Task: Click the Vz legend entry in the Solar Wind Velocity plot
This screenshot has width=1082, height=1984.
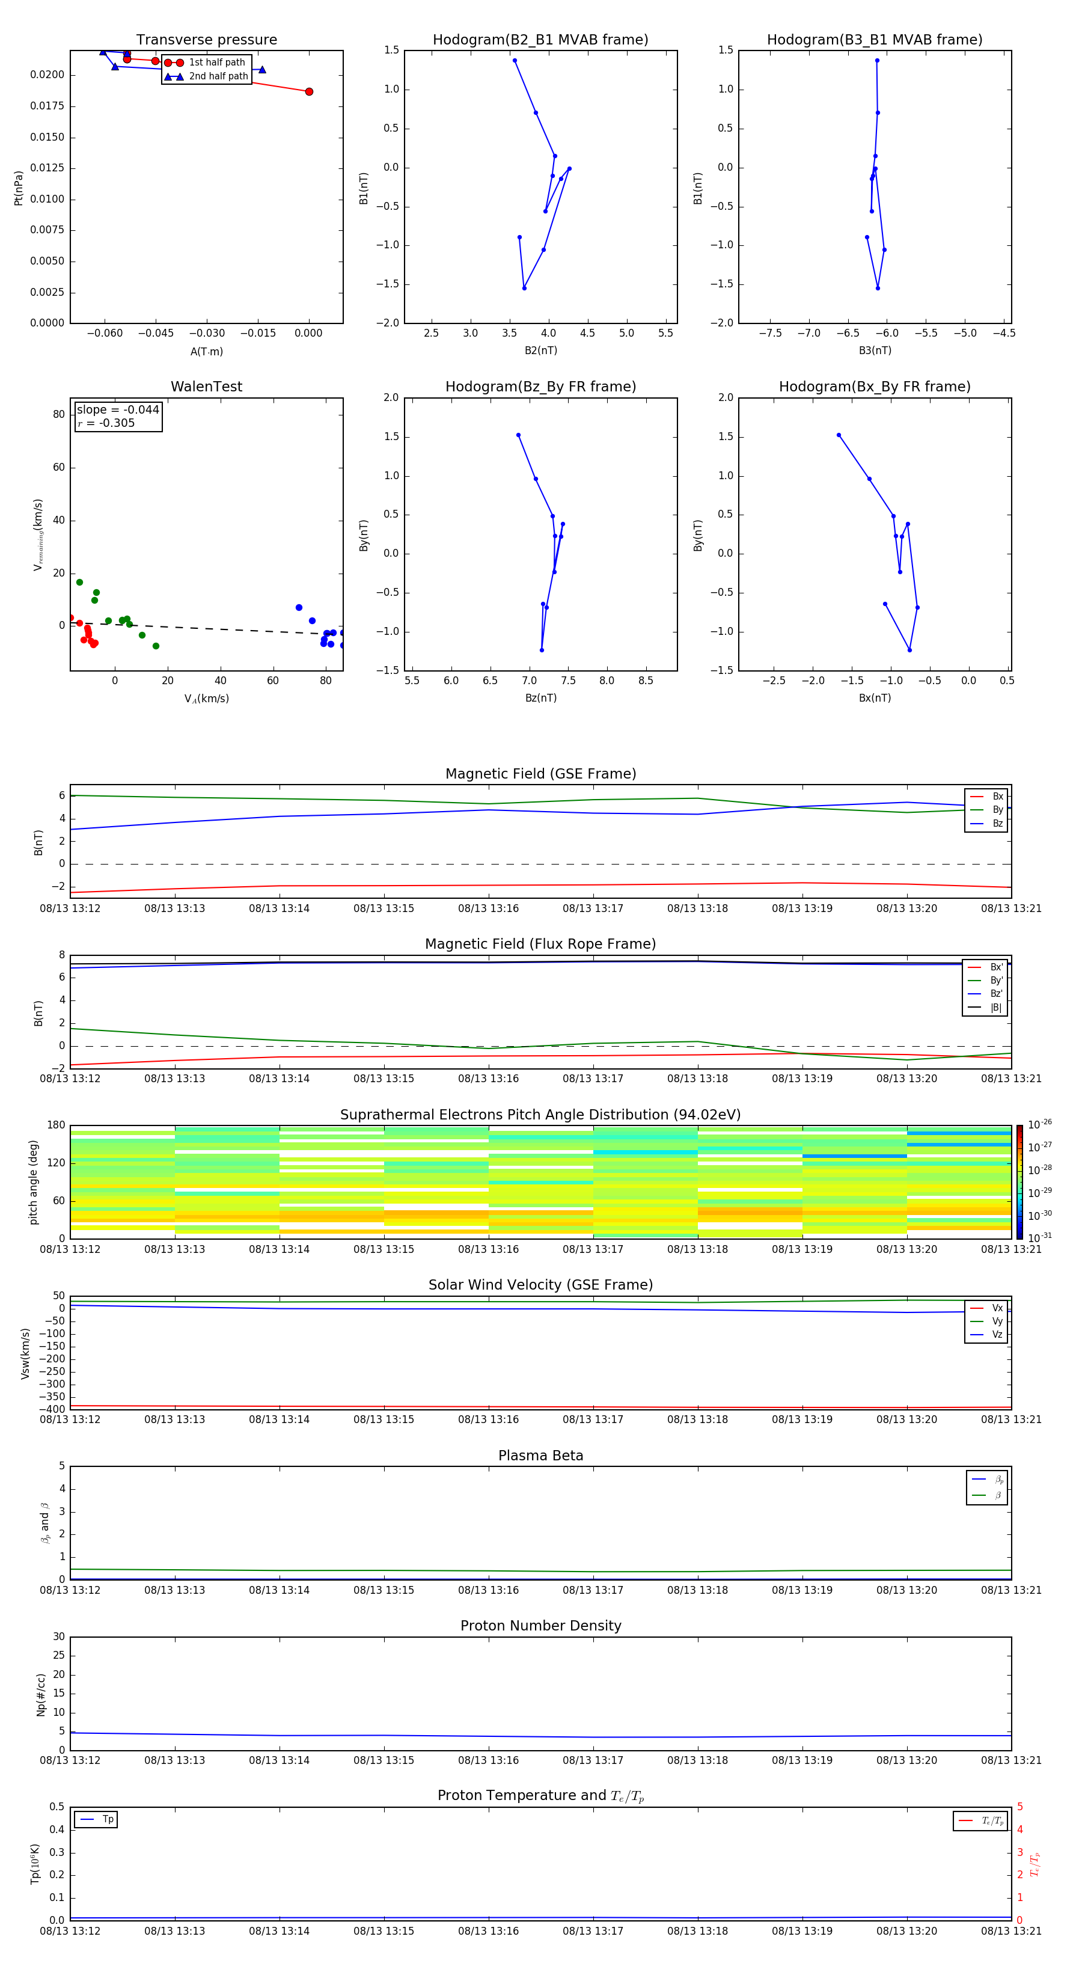Action: click(x=987, y=1335)
